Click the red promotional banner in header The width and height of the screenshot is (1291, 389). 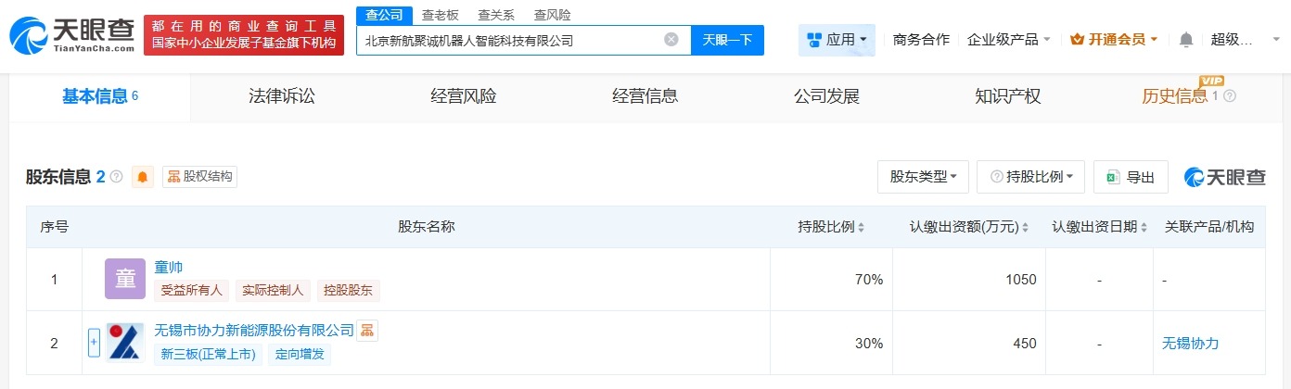[x=244, y=34]
